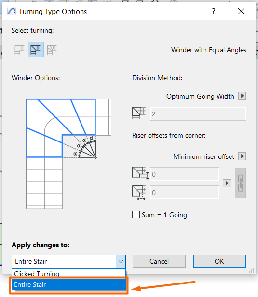The width and height of the screenshot is (258, 297).
Task: Choose Entire Stair from dropdown list
Action: pyautogui.click(x=68, y=284)
